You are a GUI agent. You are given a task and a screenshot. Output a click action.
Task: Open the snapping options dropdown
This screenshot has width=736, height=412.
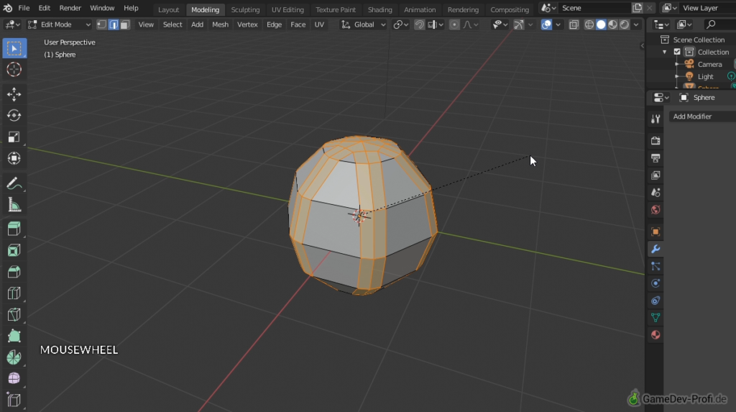pos(436,24)
